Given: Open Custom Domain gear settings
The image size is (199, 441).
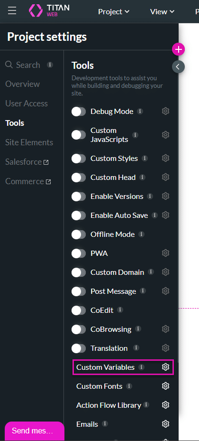Looking at the screenshot, I should click(166, 272).
